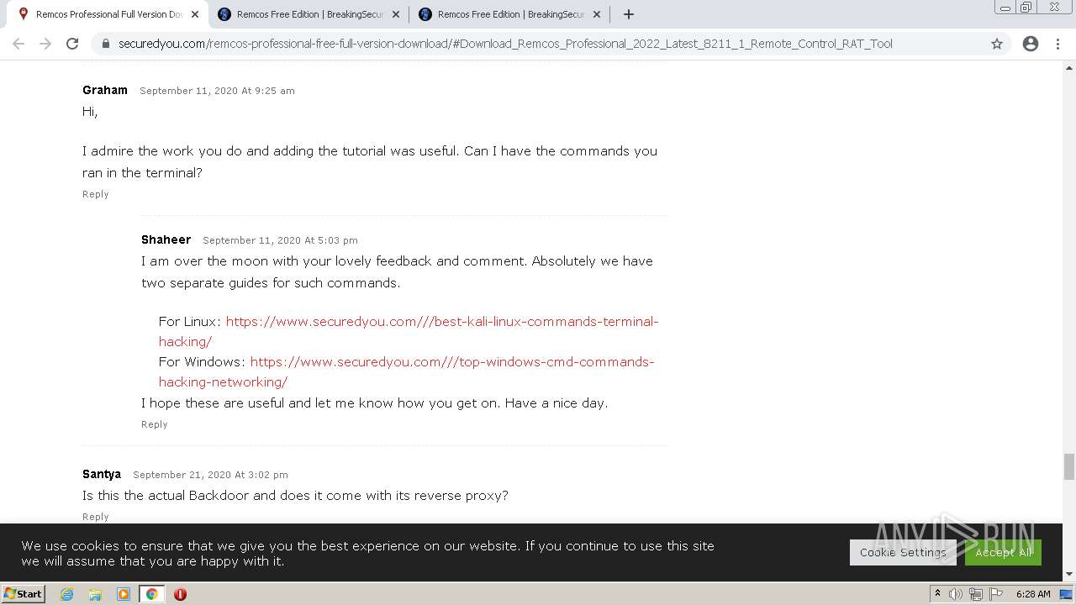Go forward to the next page
The width and height of the screenshot is (1076, 605).
click(x=45, y=44)
